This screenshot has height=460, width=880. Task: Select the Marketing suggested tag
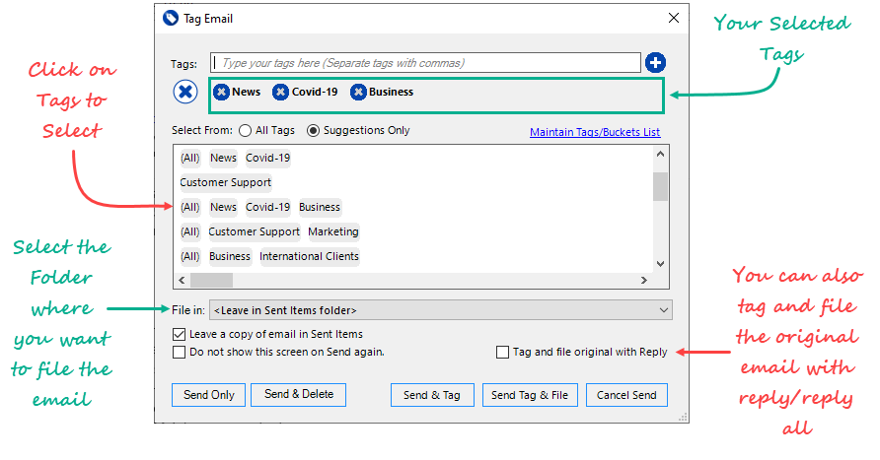pyautogui.click(x=333, y=231)
